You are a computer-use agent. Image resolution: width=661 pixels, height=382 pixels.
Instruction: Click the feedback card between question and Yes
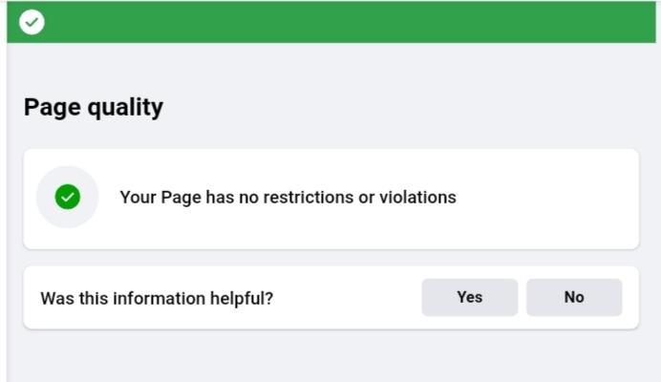pyautogui.click(x=344, y=298)
